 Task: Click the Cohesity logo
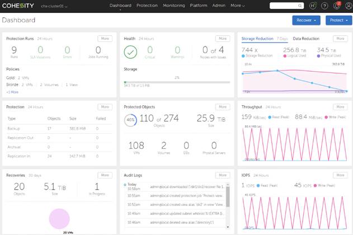tap(18, 6)
